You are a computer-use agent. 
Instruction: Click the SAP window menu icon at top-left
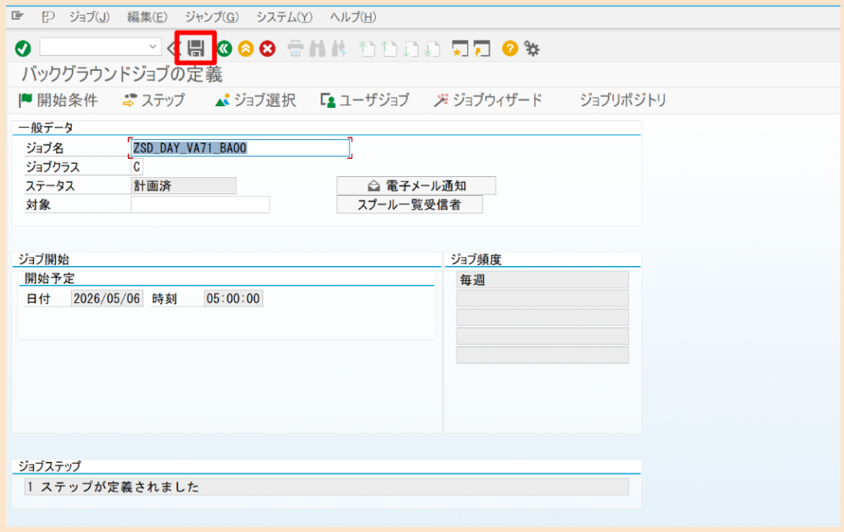pos(17,16)
